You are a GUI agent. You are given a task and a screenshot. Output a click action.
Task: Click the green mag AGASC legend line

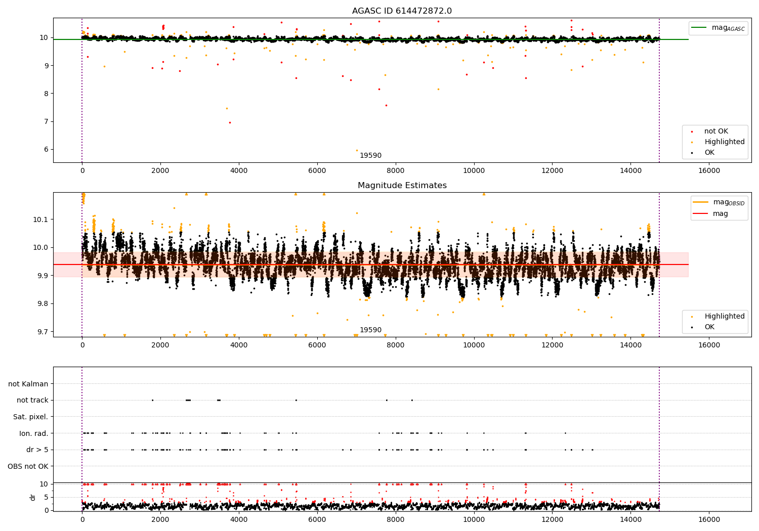click(x=700, y=28)
